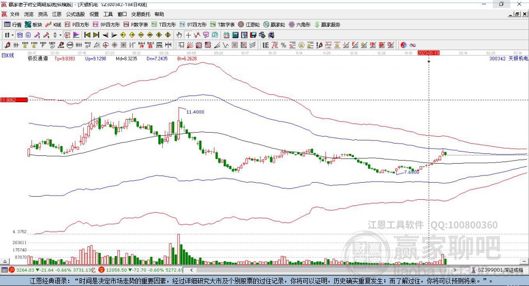Click the horizontal scrollbar left arrow

click(x=192, y=270)
